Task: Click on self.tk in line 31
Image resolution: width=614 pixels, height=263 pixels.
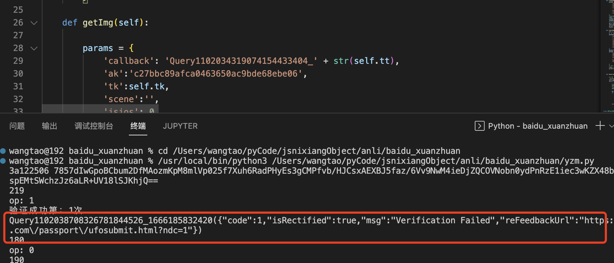Action: pyautogui.click(x=147, y=86)
